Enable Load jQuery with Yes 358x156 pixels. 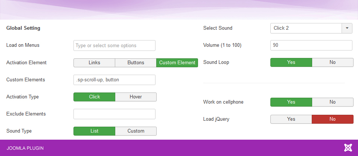(291, 119)
